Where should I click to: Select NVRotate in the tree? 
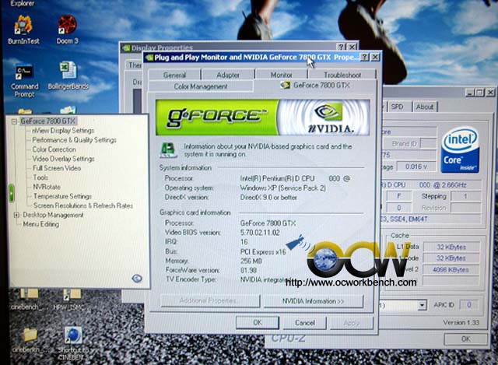[47, 187]
